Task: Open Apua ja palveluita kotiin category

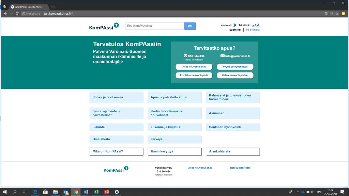Action: [x=175, y=97]
